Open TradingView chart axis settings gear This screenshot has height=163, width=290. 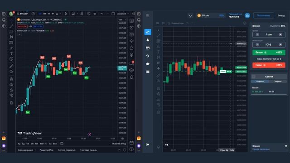[x=122, y=139]
